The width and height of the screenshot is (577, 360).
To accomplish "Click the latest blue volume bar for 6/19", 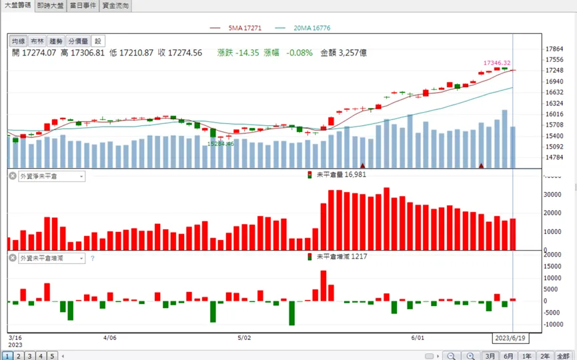I will pos(512,147).
